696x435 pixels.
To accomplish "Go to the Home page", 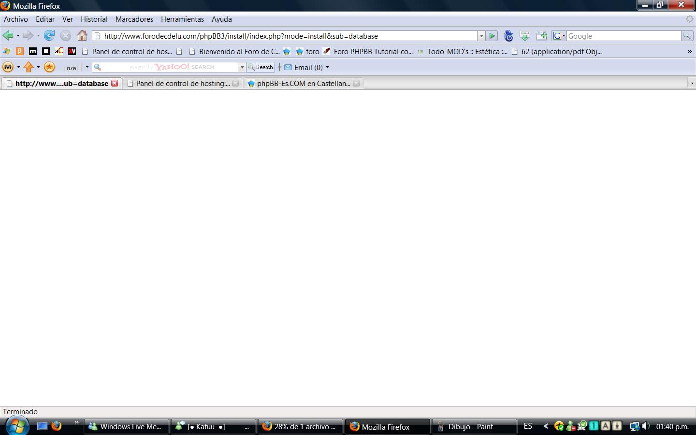I will click(82, 35).
